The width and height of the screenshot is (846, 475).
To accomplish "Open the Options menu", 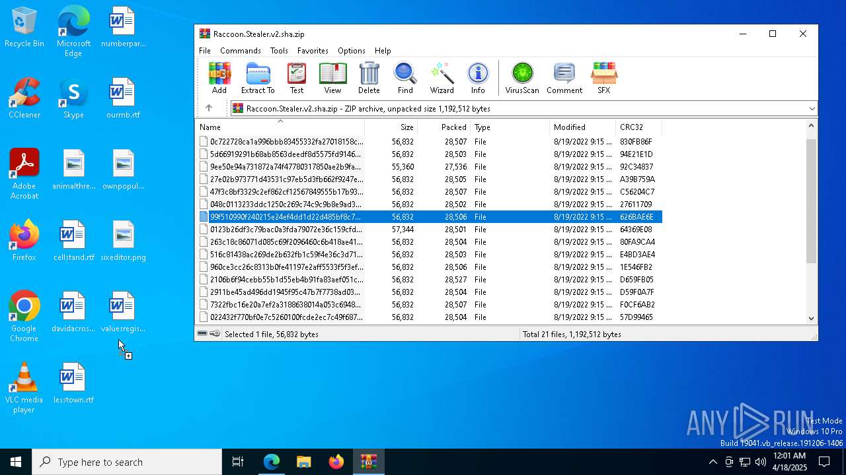I will coord(352,50).
